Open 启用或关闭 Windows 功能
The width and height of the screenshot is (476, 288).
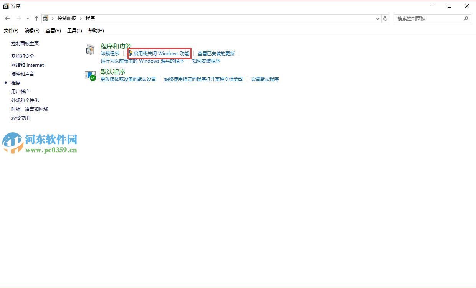pos(161,53)
